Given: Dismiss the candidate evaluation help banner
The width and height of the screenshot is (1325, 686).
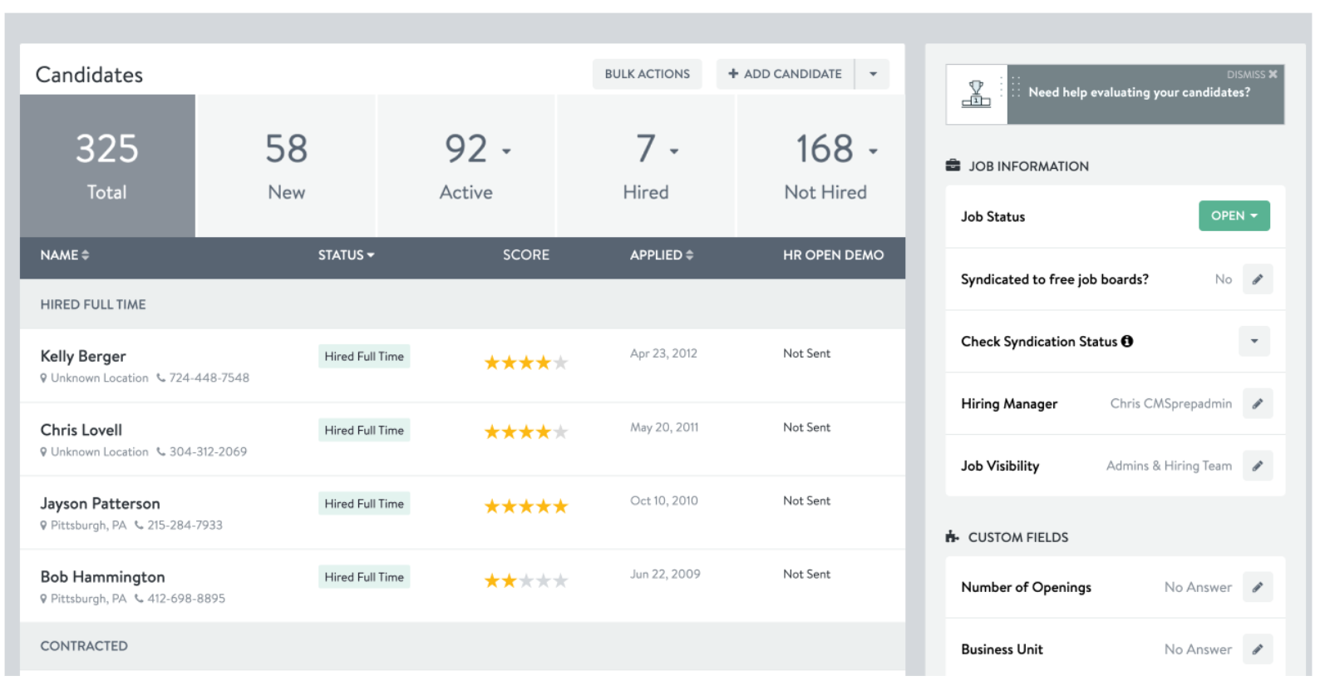Looking at the screenshot, I should click(1252, 75).
